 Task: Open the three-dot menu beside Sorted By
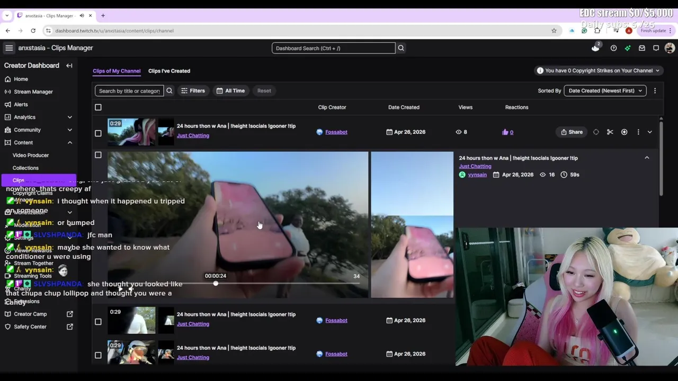click(x=655, y=90)
